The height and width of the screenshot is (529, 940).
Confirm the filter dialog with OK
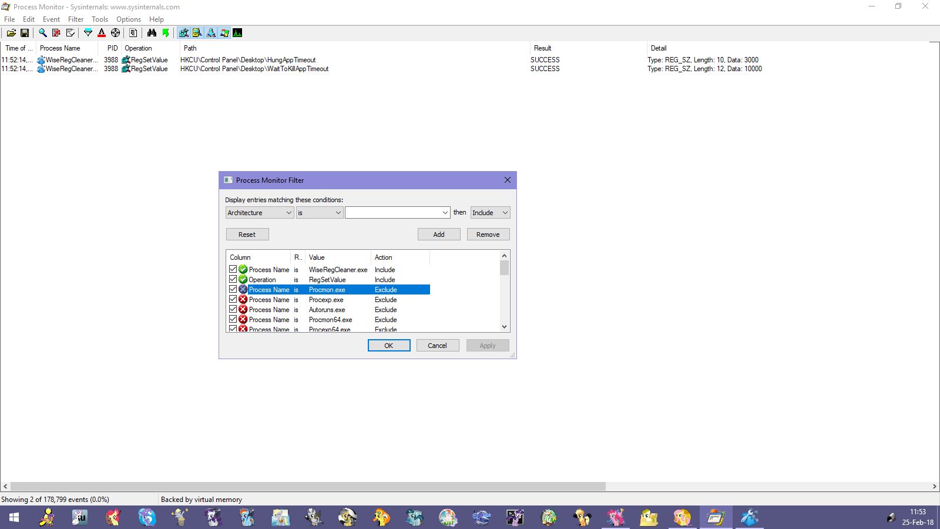coord(389,346)
